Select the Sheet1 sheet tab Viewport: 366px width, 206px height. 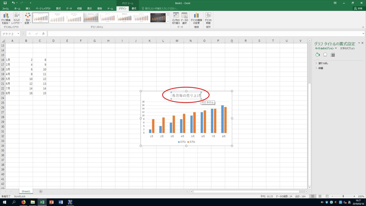(26, 191)
